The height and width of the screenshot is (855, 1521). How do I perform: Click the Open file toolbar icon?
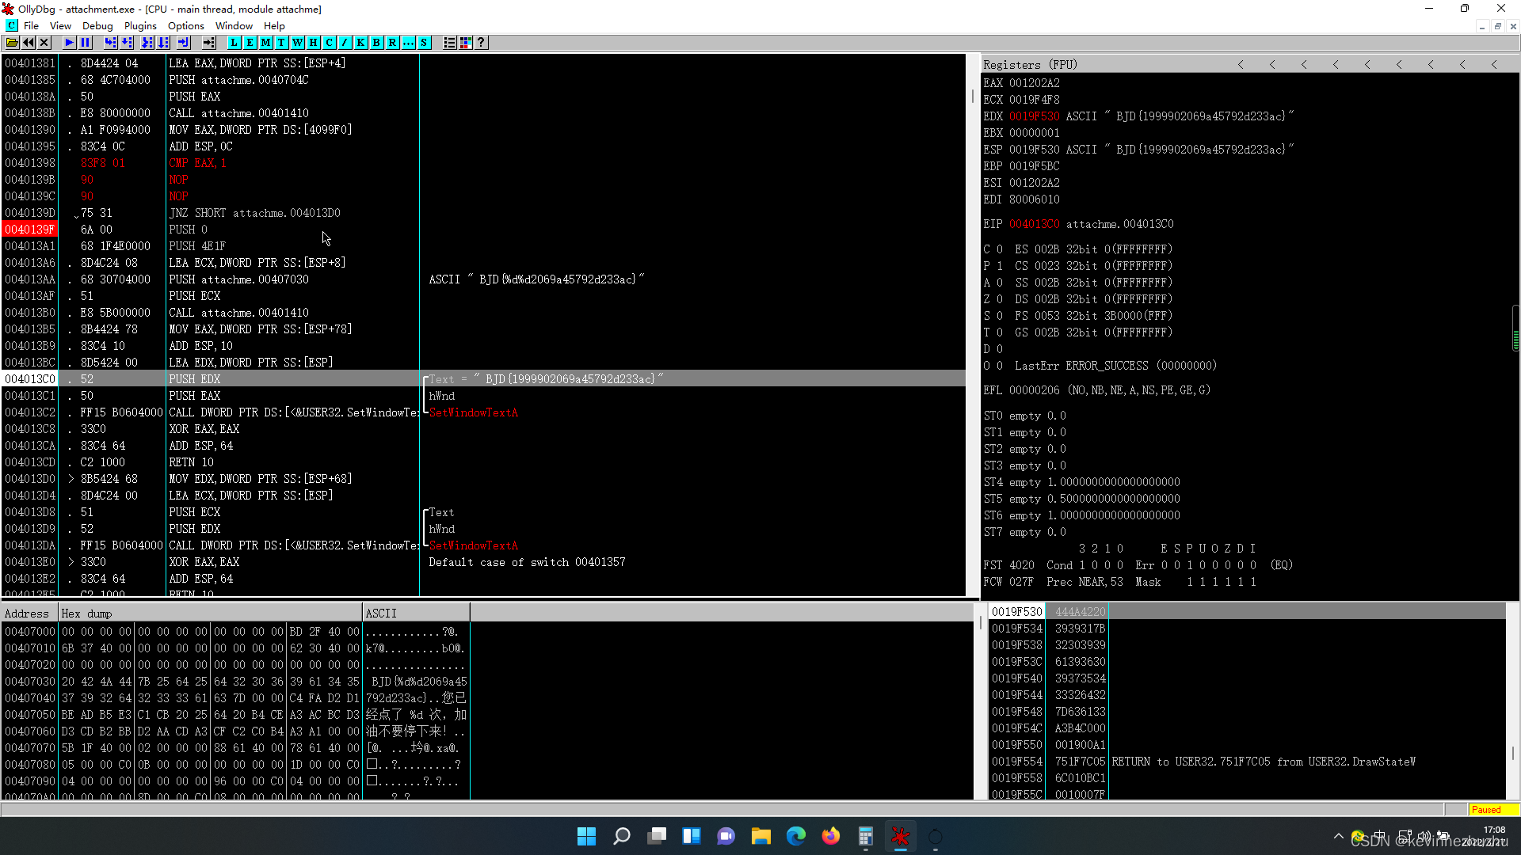click(x=12, y=43)
